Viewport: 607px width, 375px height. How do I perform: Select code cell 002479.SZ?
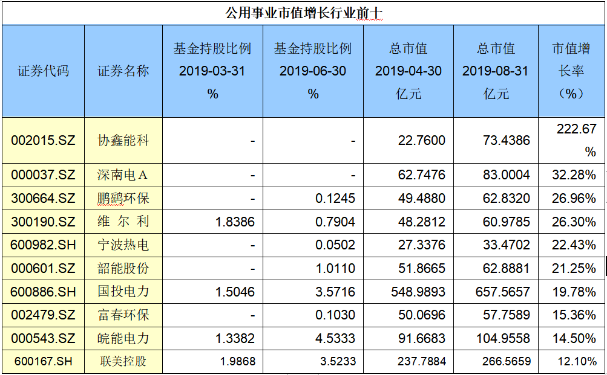44,315
